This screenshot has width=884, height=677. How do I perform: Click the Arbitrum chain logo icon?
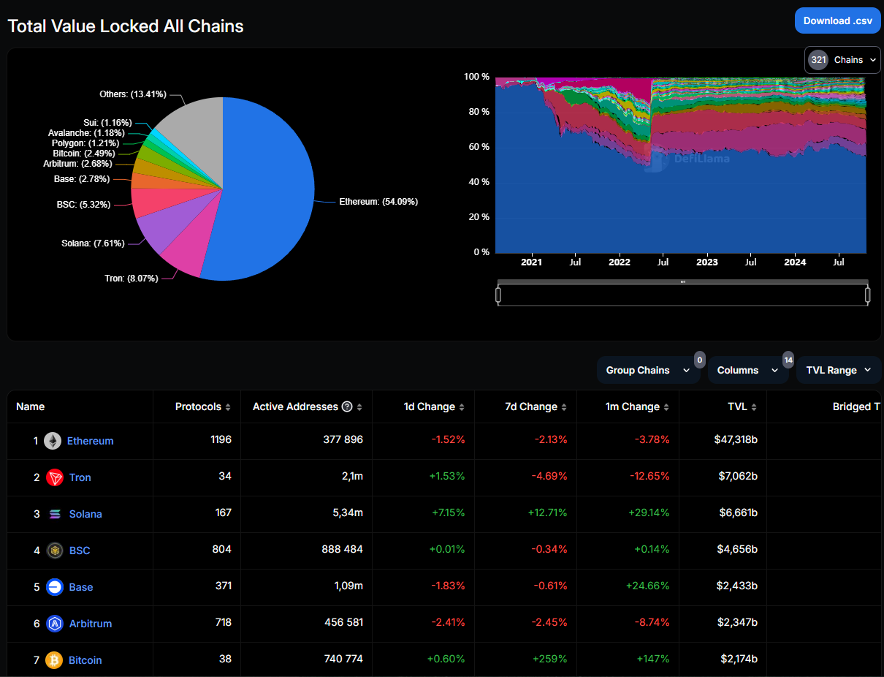point(55,624)
